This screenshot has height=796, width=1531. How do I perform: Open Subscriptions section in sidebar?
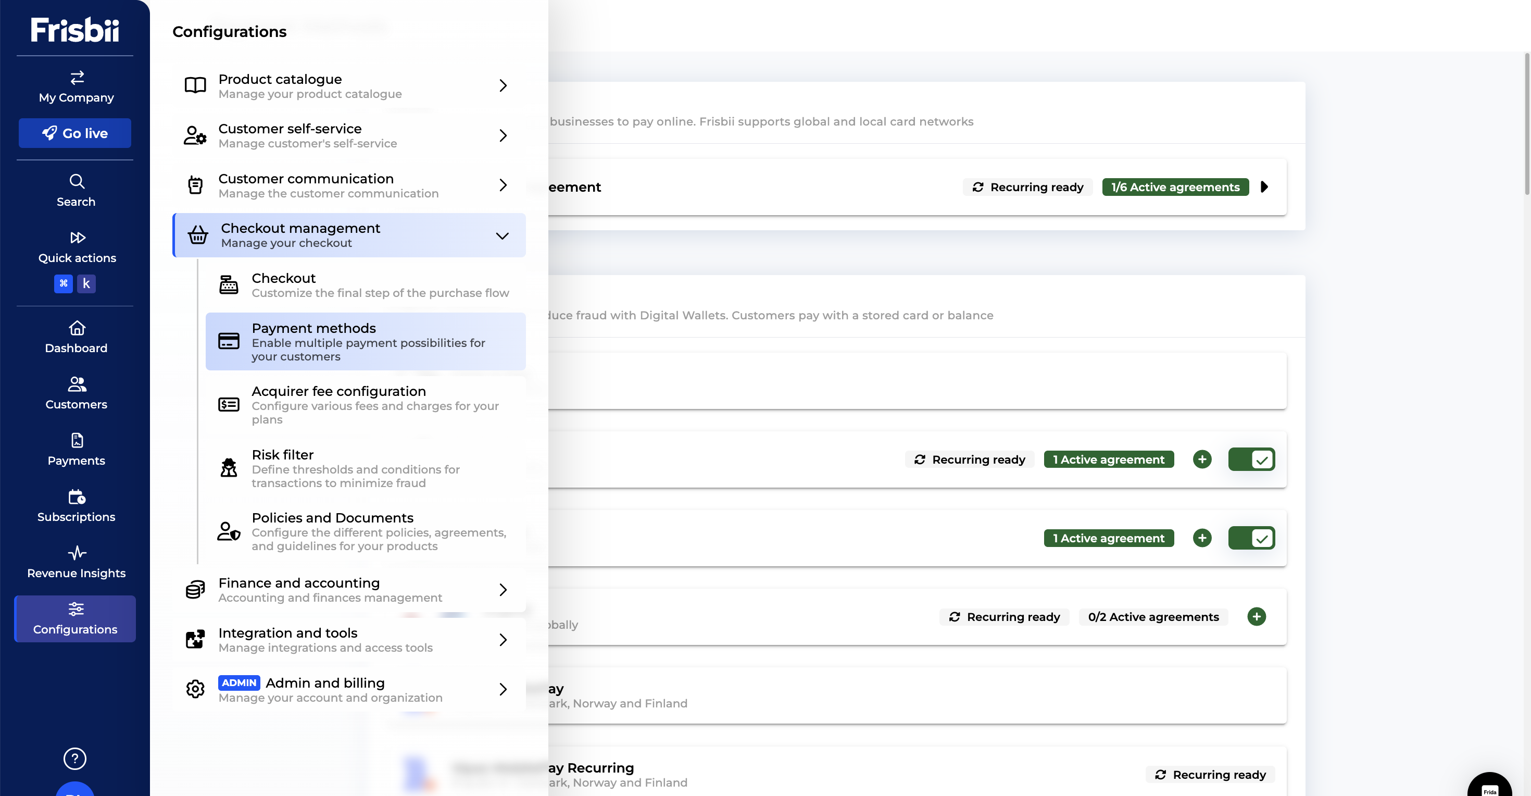point(76,506)
